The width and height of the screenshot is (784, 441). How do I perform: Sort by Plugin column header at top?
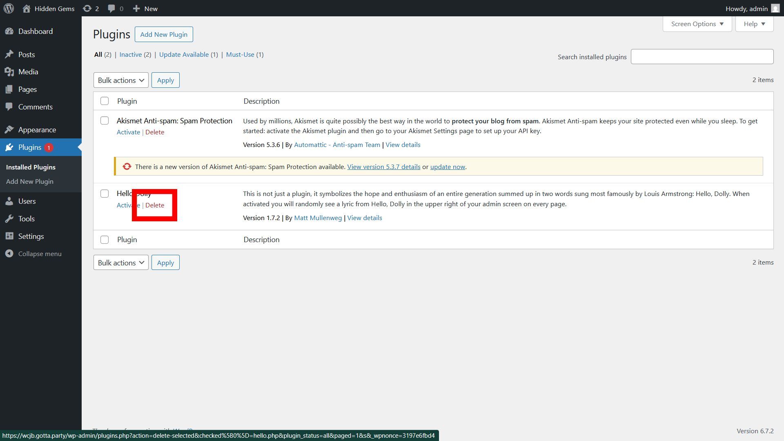tap(127, 101)
